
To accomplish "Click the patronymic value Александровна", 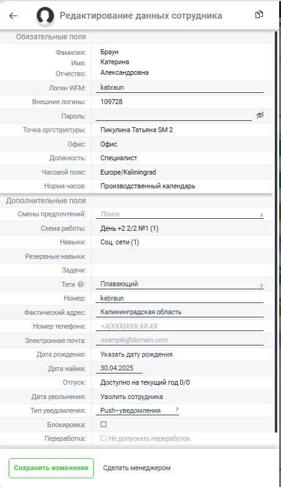I will coord(124,72).
